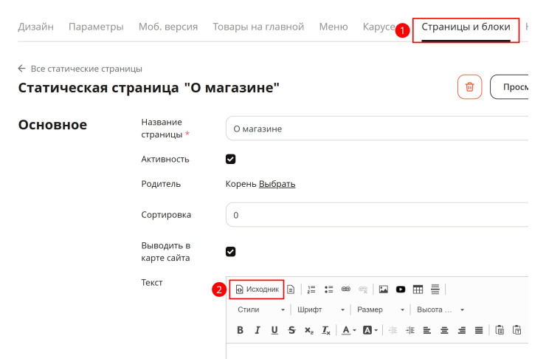This screenshot has width=546, height=359.
Task: Open the Высота line height dropdown
Action: coord(440,310)
